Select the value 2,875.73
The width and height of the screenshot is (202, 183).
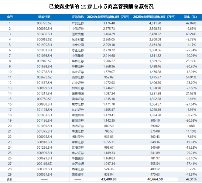(x=109, y=29)
